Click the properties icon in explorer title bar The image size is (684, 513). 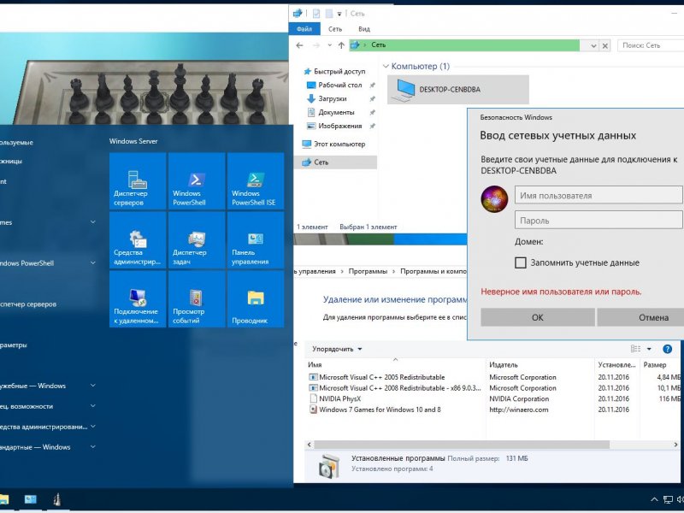click(x=316, y=14)
